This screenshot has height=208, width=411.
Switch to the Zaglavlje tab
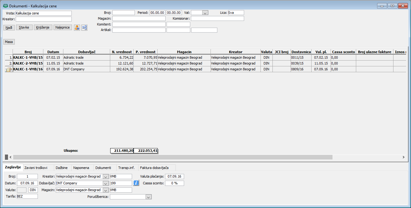[x=13, y=167]
